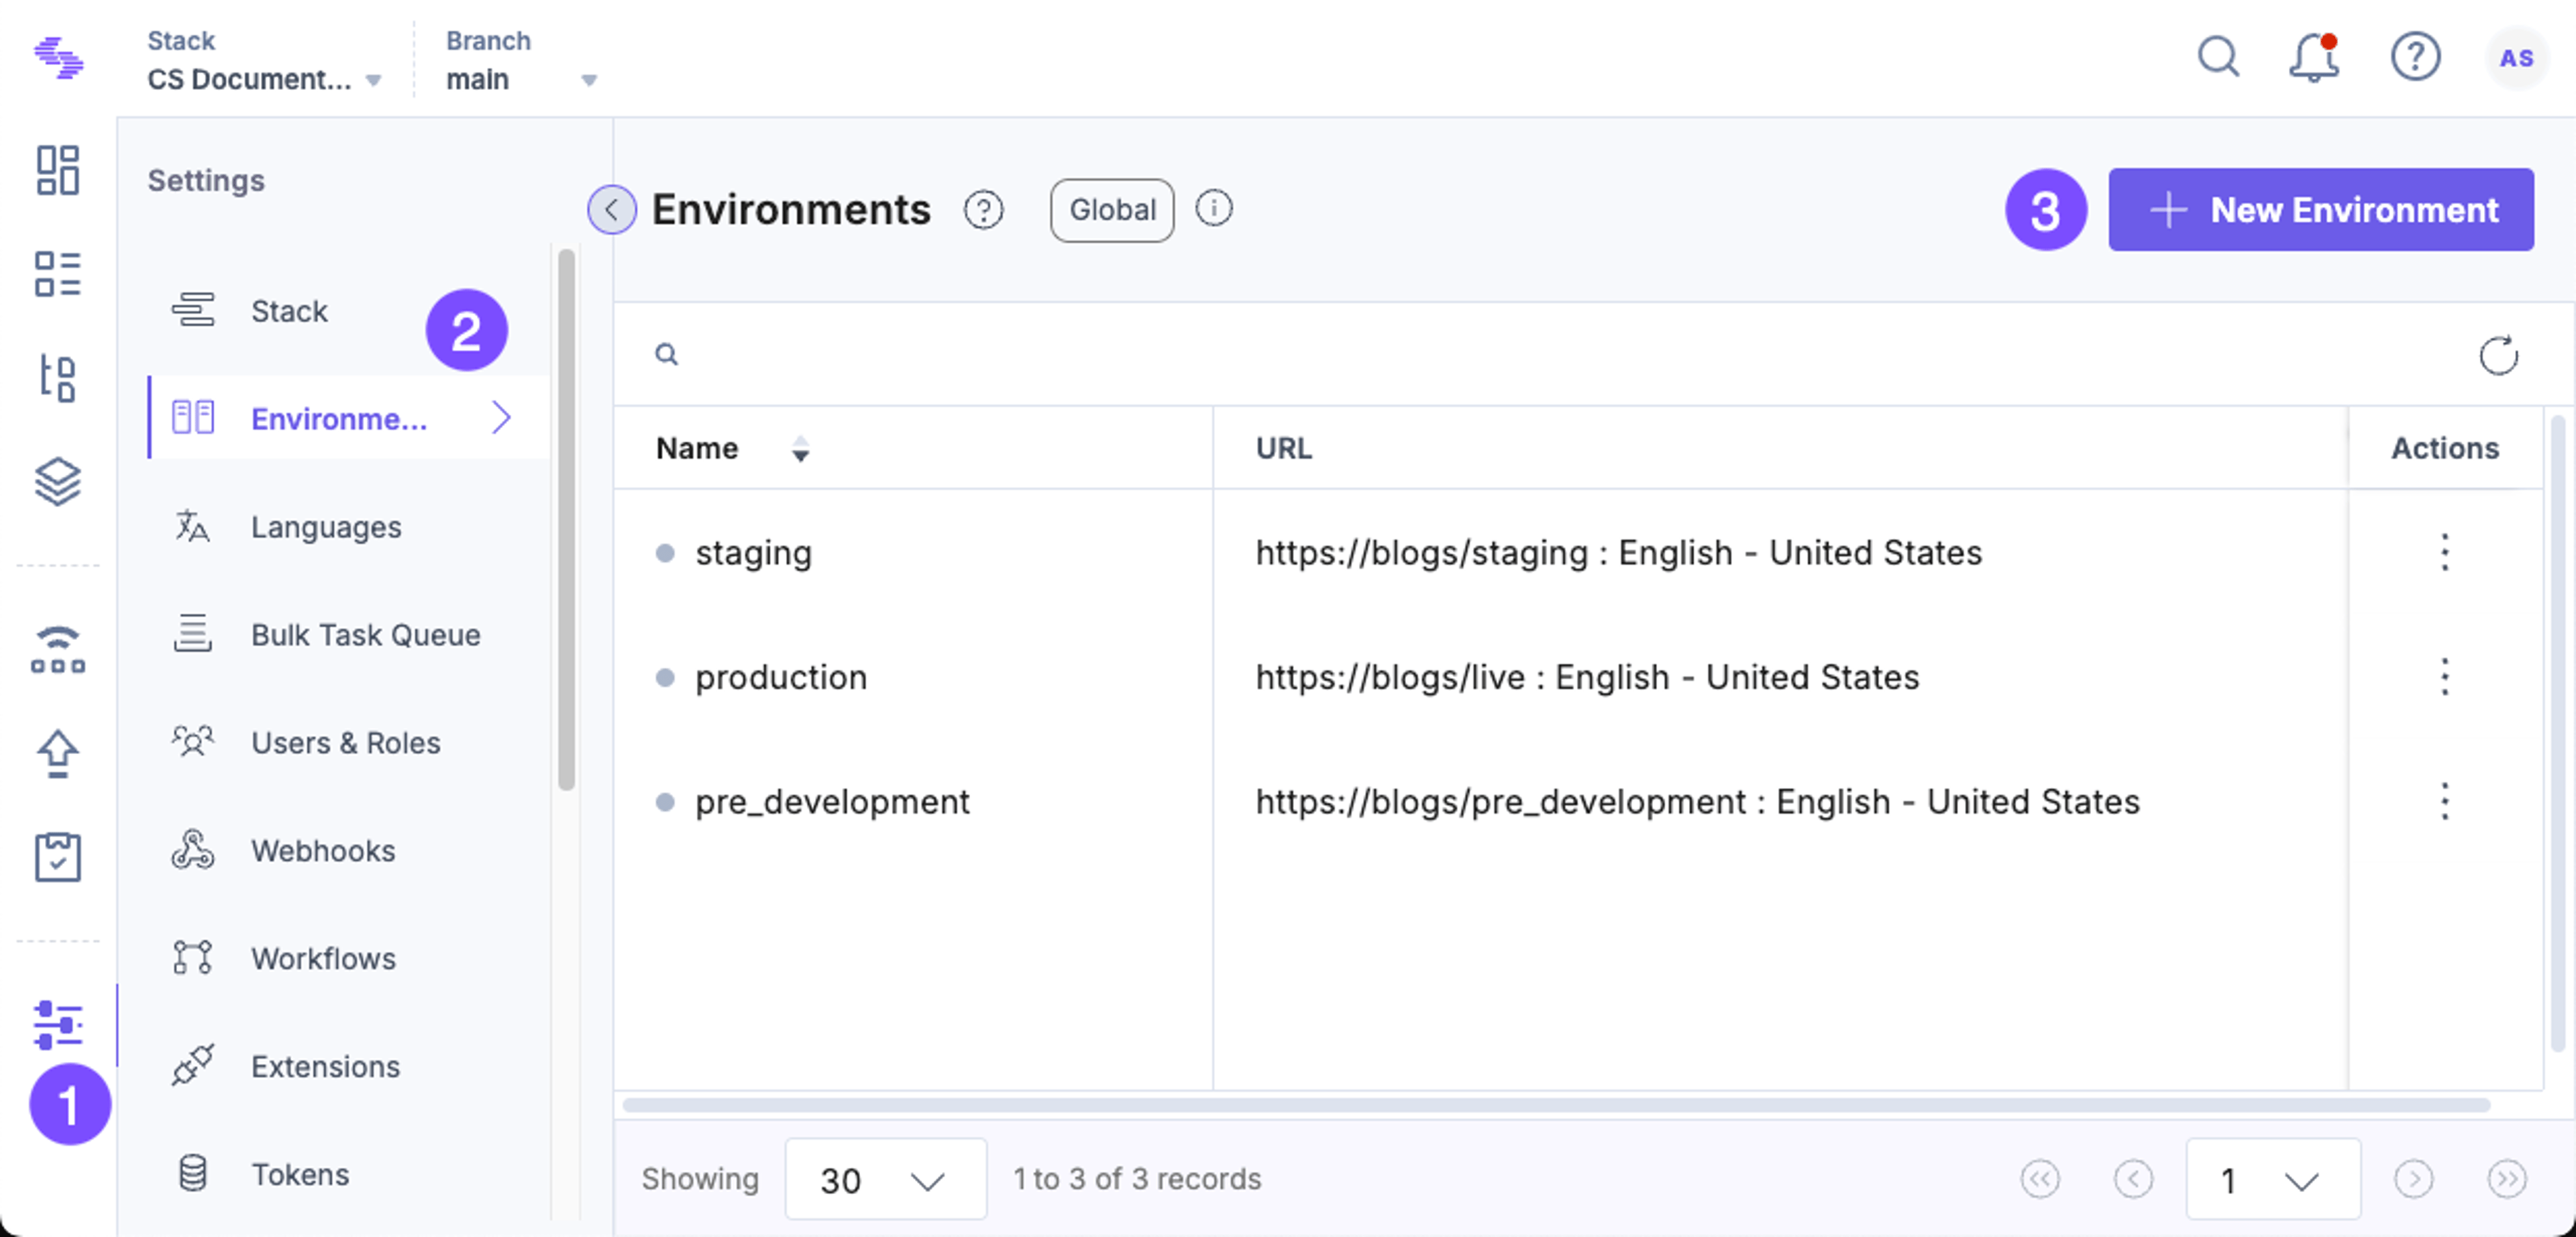Select Environments in Settings menu

[348, 417]
